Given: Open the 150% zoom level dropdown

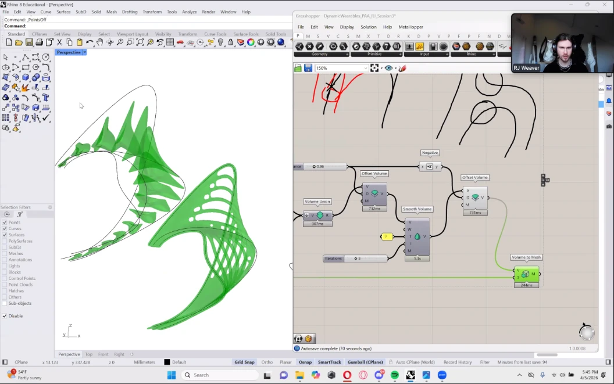Looking at the screenshot, I should [x=366, y=68].
